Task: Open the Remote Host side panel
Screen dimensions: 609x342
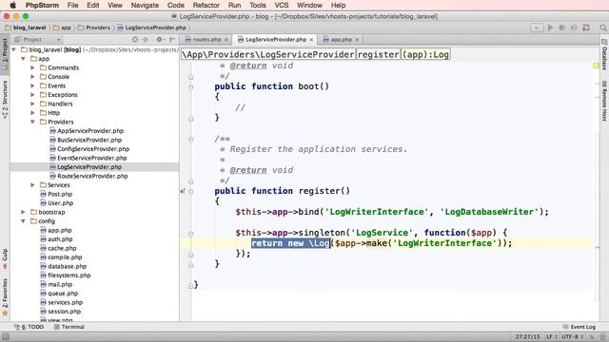Action: click(x=604, y=101)
